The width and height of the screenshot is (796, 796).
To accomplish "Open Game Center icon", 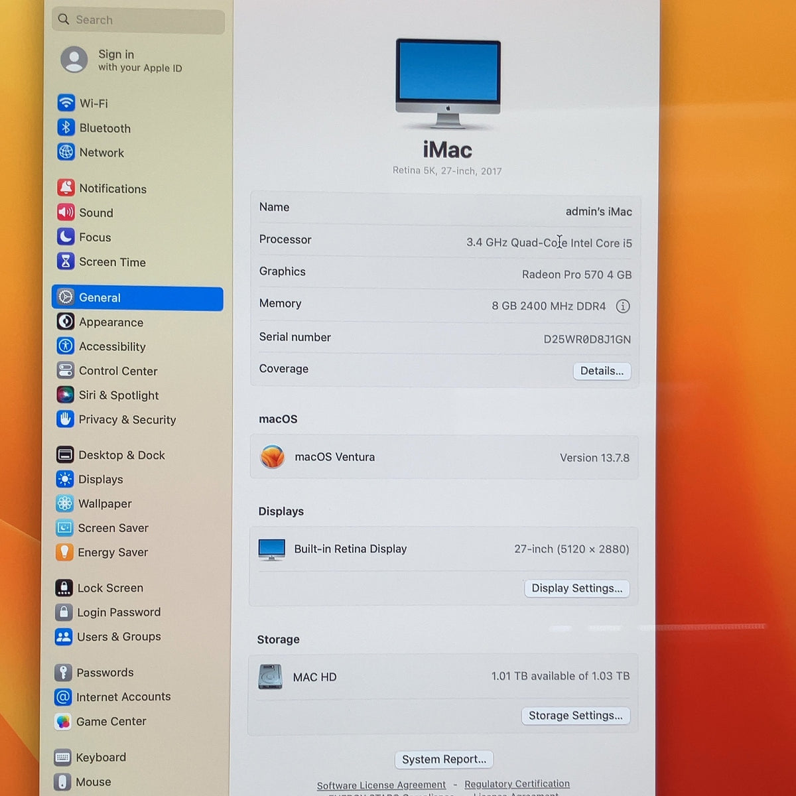I will click(x=63, y=721).
